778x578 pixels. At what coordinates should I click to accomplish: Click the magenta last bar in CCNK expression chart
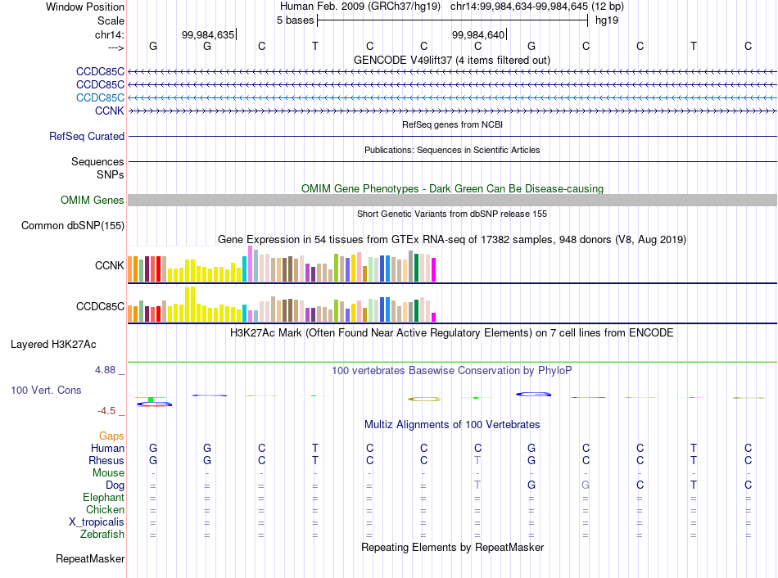434,270
